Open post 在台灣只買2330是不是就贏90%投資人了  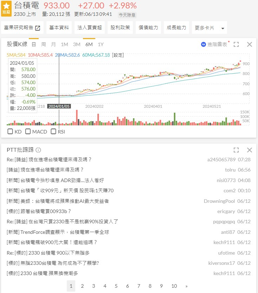(62, 222)
